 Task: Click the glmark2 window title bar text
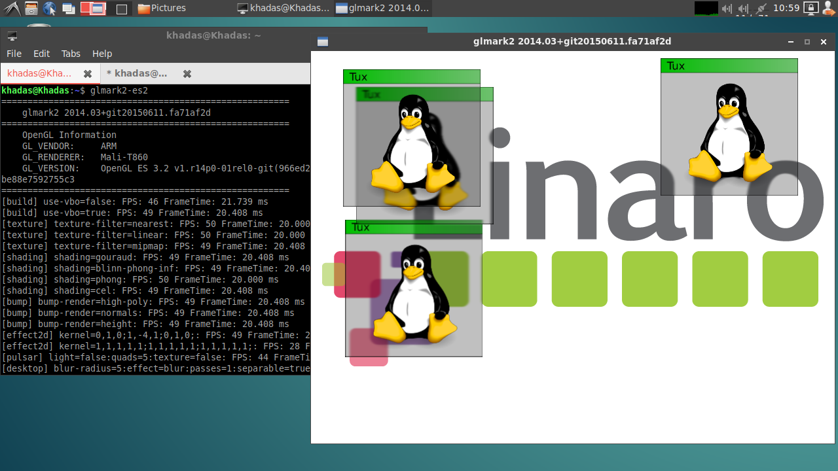[572, 42]
